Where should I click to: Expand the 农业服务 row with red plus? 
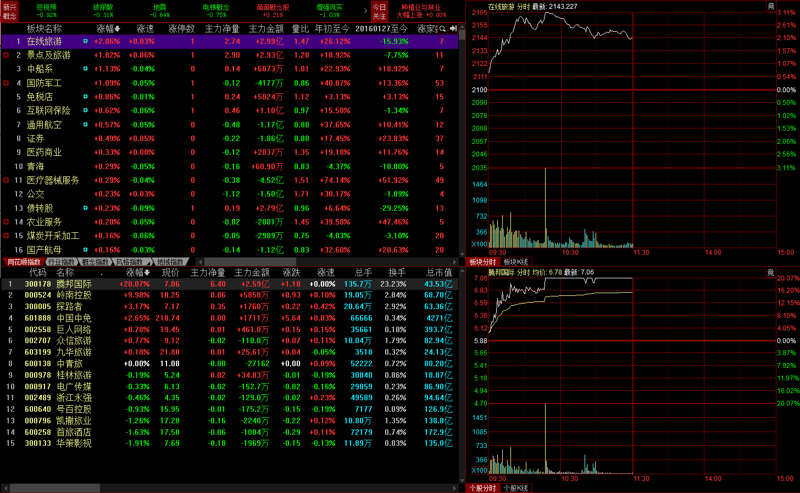(x=6, y=222)
